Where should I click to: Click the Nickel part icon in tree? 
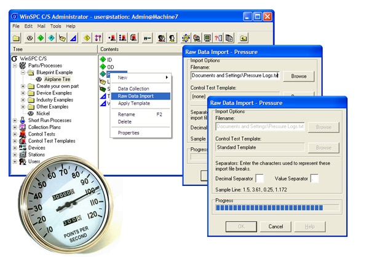[x=31, y=113]
